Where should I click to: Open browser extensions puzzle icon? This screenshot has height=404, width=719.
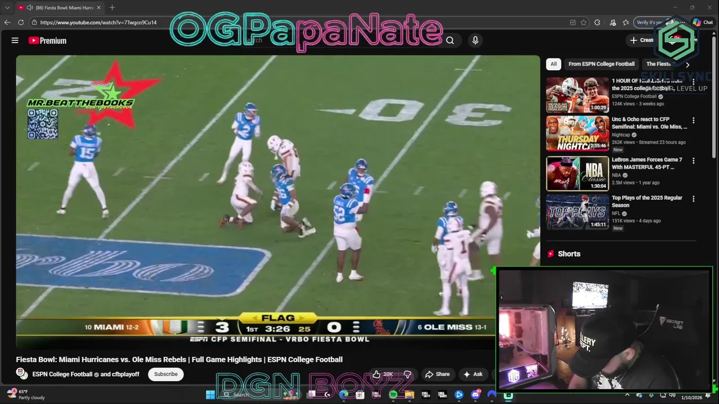[597, 22]
